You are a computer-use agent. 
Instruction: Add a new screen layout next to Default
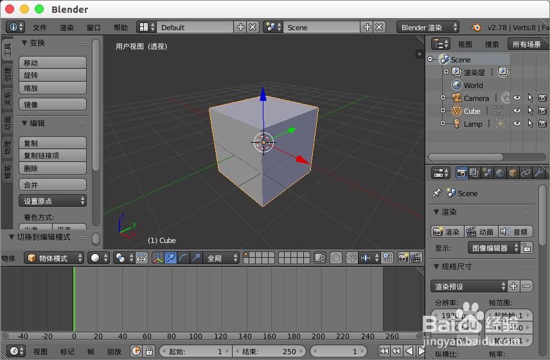pos(240,27)
